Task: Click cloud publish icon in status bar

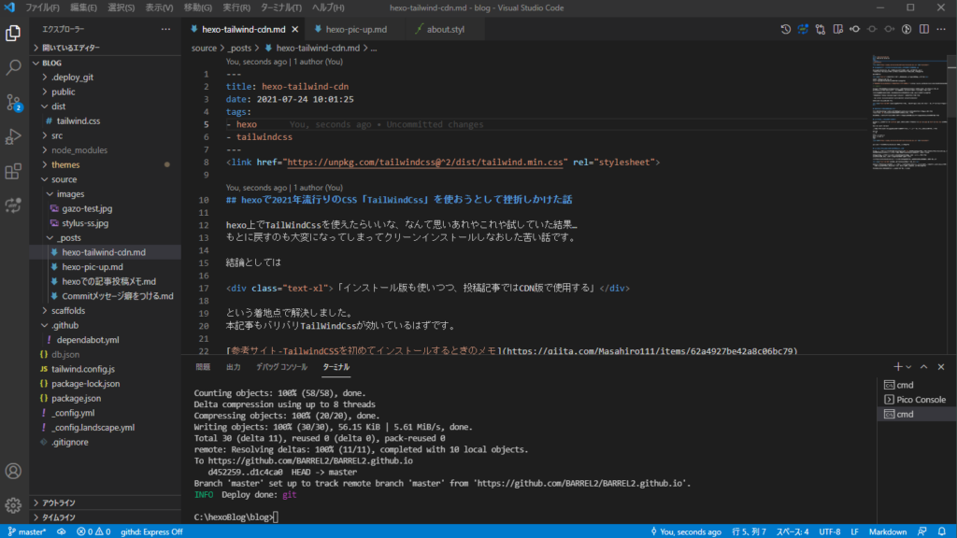Action: pyautogui.click(x=62, y=531)
